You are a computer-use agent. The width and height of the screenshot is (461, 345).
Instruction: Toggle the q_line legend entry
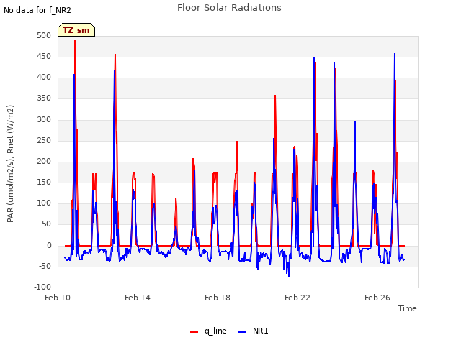click(208, 331)
